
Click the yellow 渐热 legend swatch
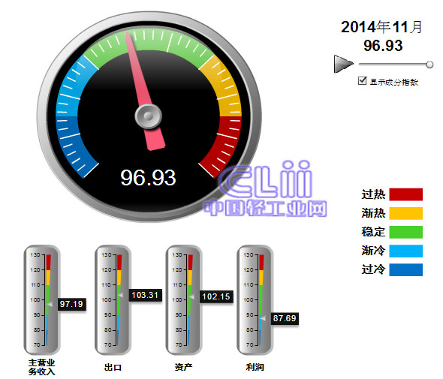point(405,213)
